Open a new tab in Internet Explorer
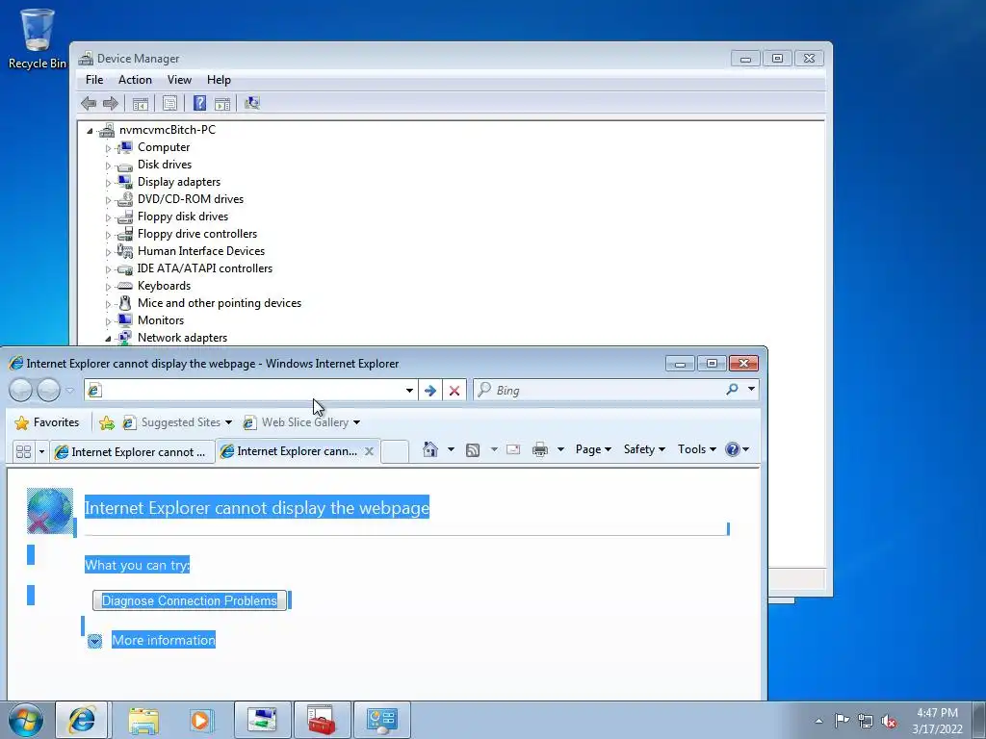The height and width of the screenshot is (739, 986). [395, 452]
